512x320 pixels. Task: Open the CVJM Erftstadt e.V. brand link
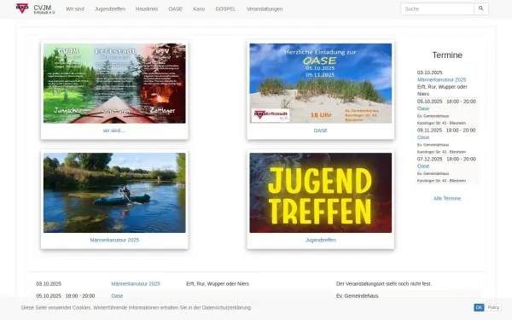44,9
